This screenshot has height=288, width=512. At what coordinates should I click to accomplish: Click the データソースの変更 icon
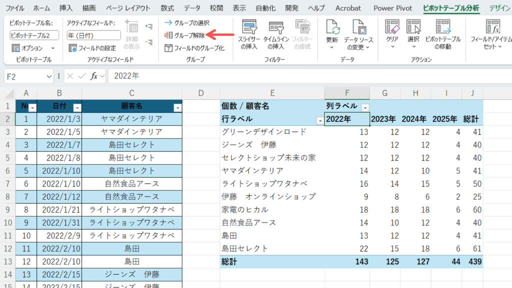click(359, 28)
